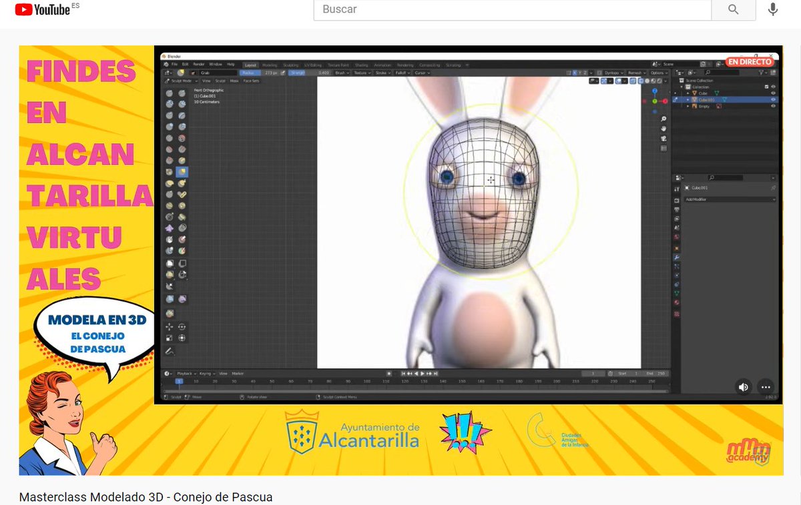
Task: Open the Mask header menu
Action: click(x=234, y=81)
